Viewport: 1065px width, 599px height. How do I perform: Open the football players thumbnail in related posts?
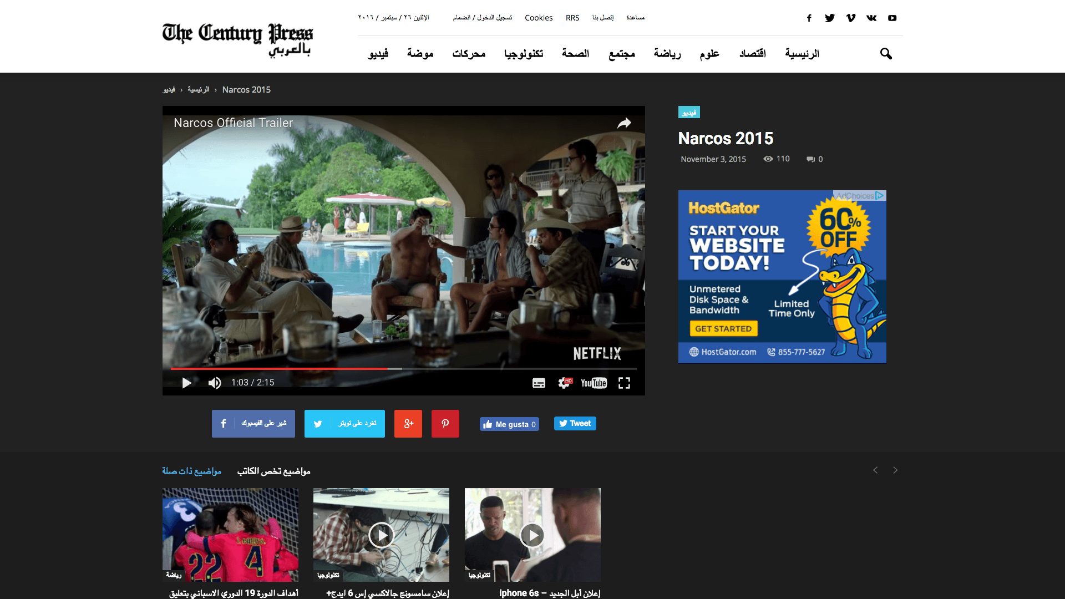point(230,535)
